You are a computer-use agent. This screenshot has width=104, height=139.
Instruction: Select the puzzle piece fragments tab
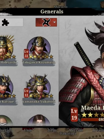point(12,22)
